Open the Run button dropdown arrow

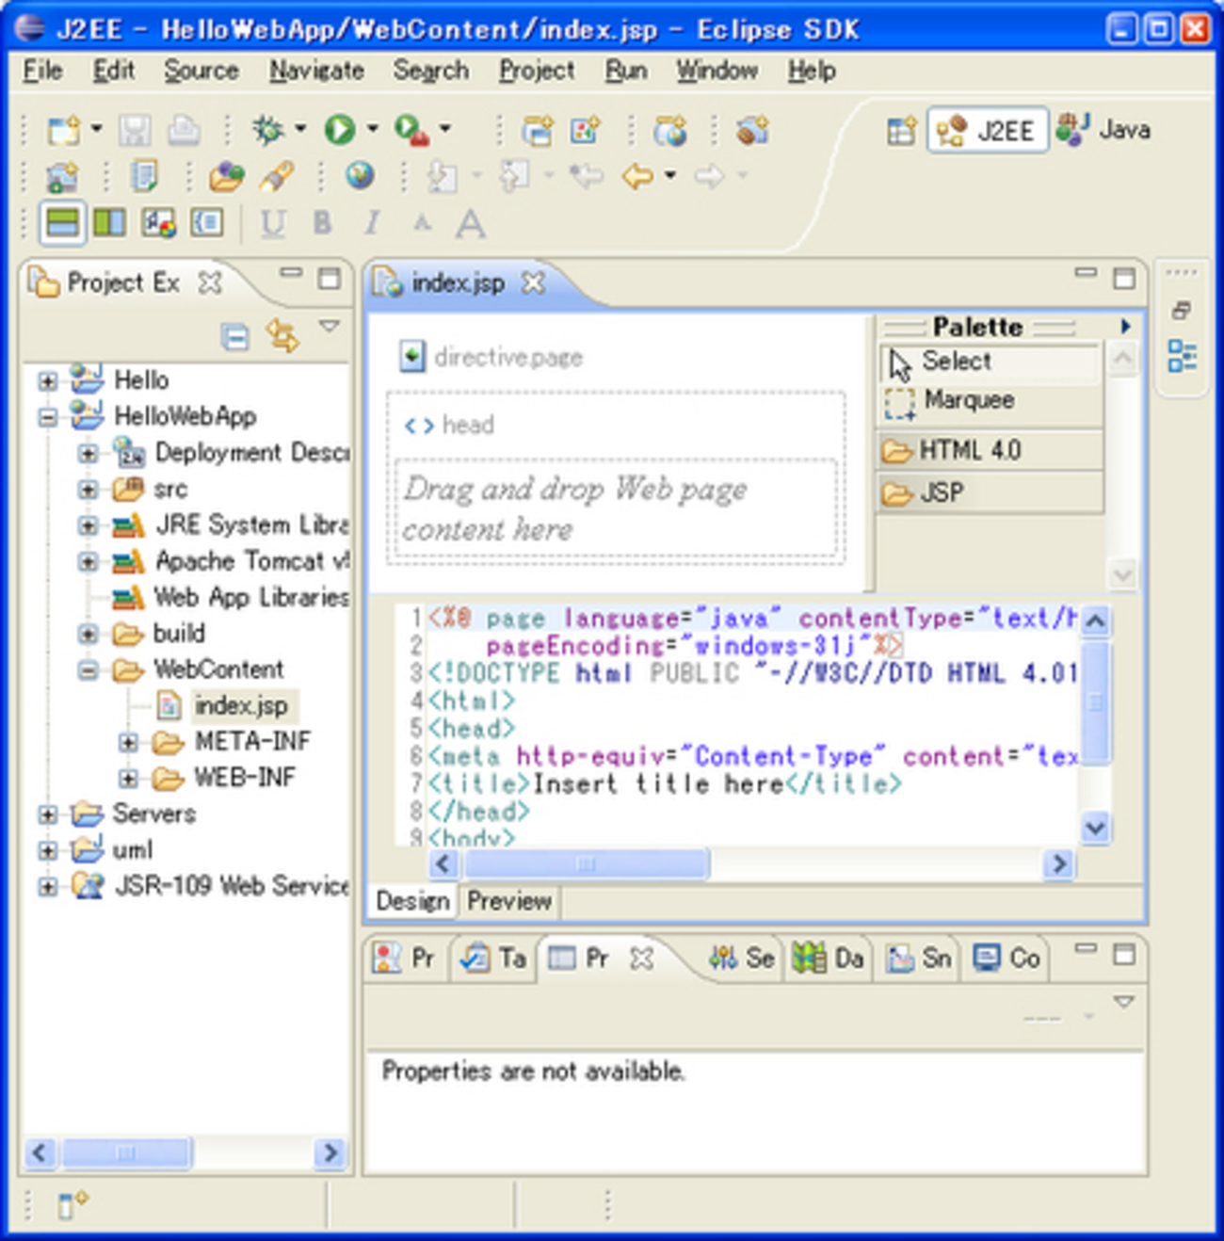coord(373,128)
